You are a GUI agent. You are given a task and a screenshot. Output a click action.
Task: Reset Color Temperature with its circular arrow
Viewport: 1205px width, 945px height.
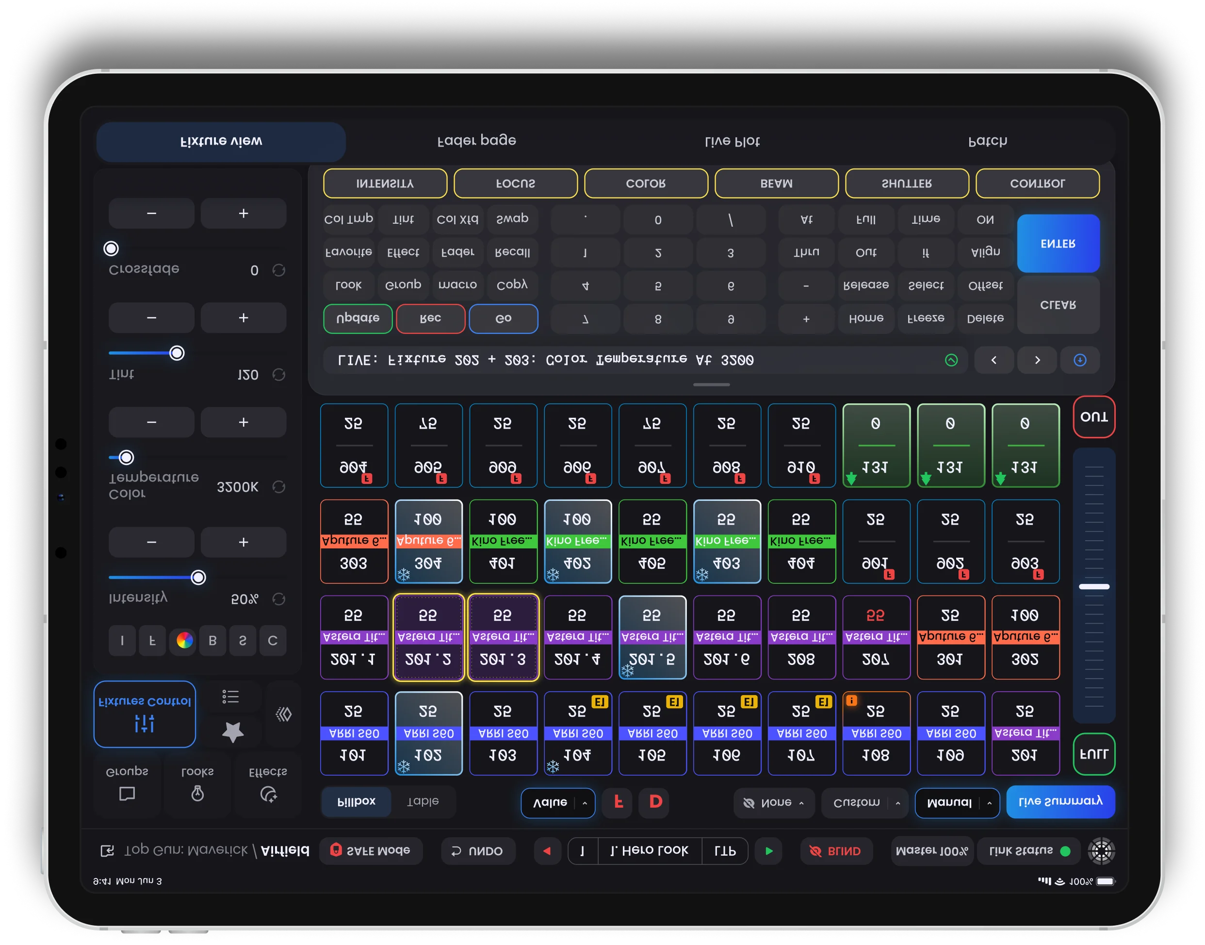click(279, 487)
